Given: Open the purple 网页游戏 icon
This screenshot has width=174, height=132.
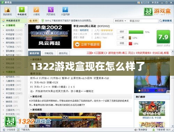Looking at the screenshot, I should (51, 9).
